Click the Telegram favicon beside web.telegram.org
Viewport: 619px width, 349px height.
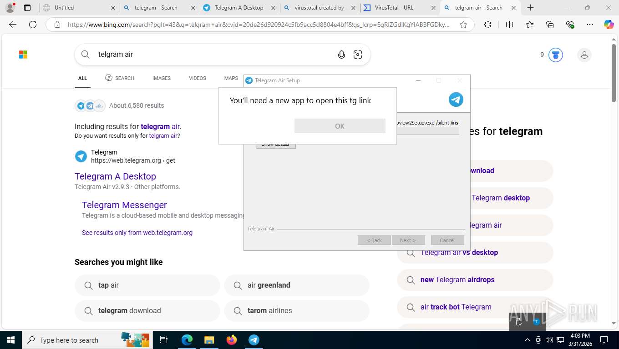tap(81, 156)
